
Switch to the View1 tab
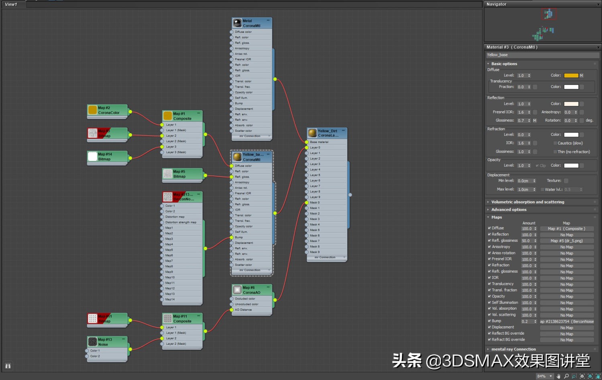(11, 4)
